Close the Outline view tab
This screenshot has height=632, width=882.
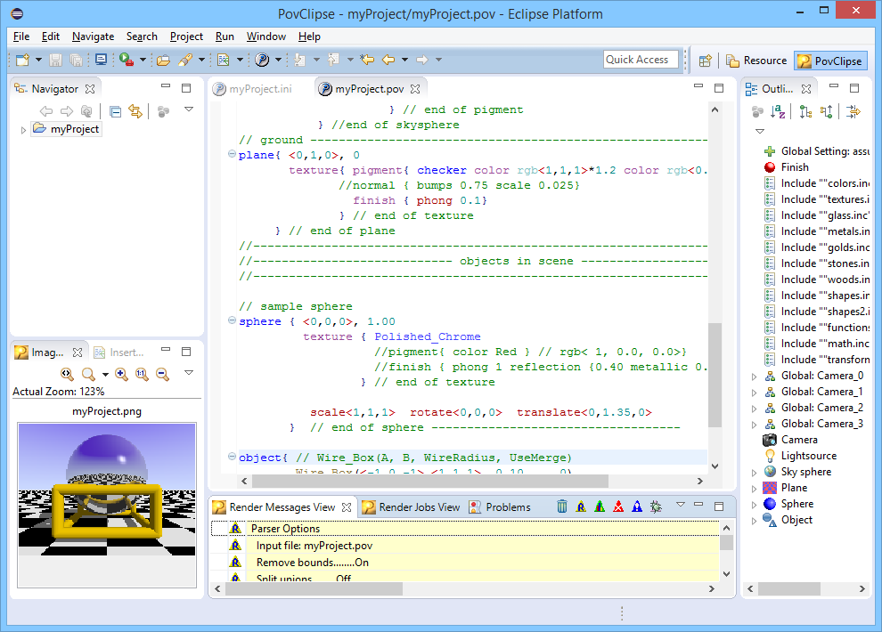pyautogui.click(x=806, y=89)
